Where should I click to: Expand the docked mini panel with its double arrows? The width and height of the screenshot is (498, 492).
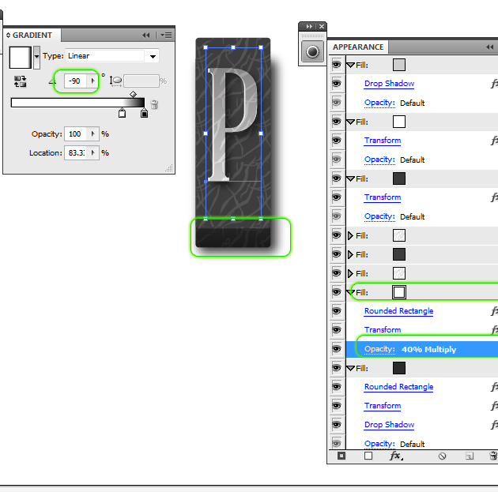coord(309,27)
